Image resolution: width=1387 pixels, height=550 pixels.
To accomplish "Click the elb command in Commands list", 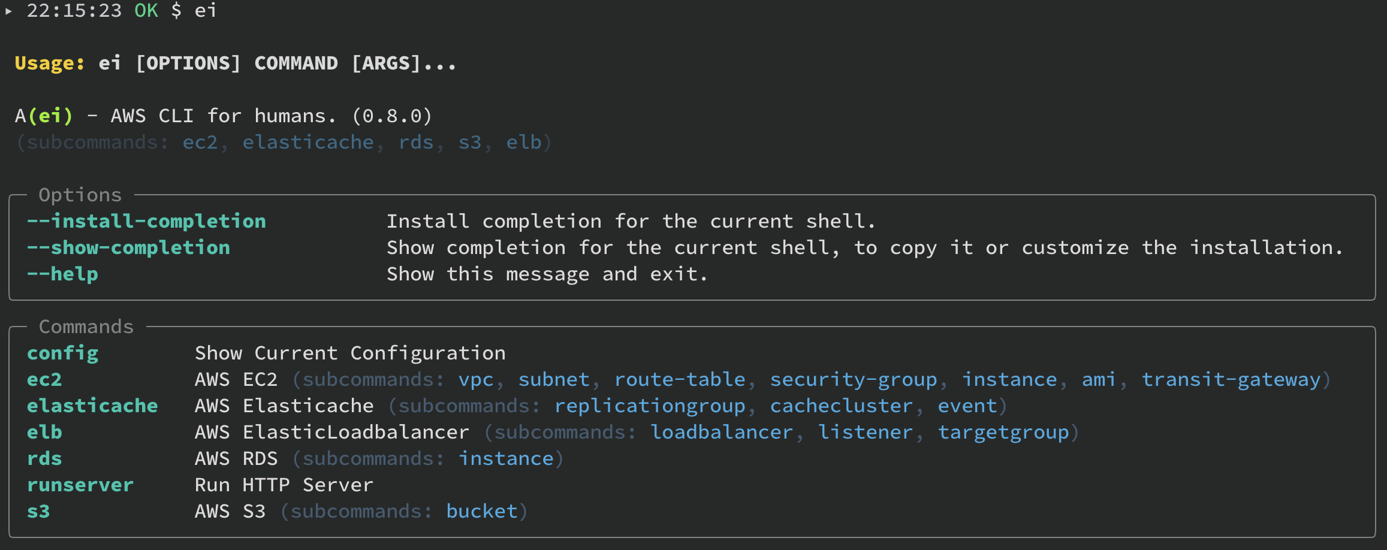I will pos(44,432).
